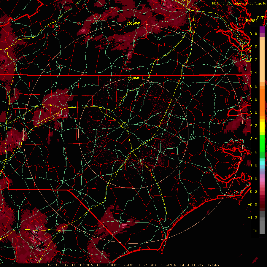
Task: Click the 1.0 value on the color scale
Action: click(254, 178)
